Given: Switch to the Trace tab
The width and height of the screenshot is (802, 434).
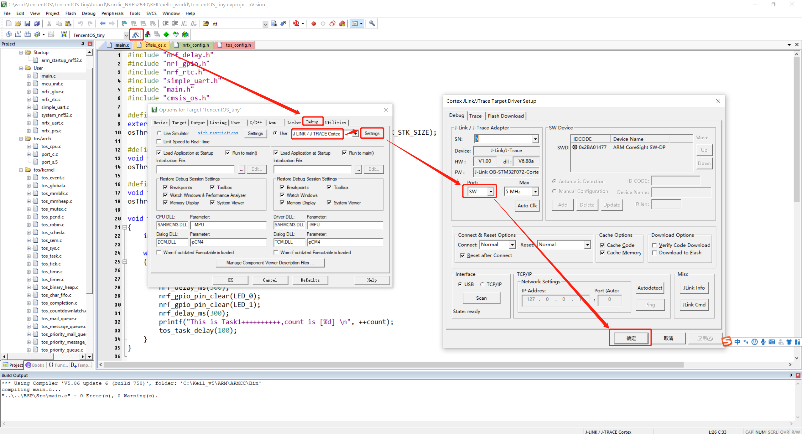Looking at the screenshot, I should coord(475,116).
